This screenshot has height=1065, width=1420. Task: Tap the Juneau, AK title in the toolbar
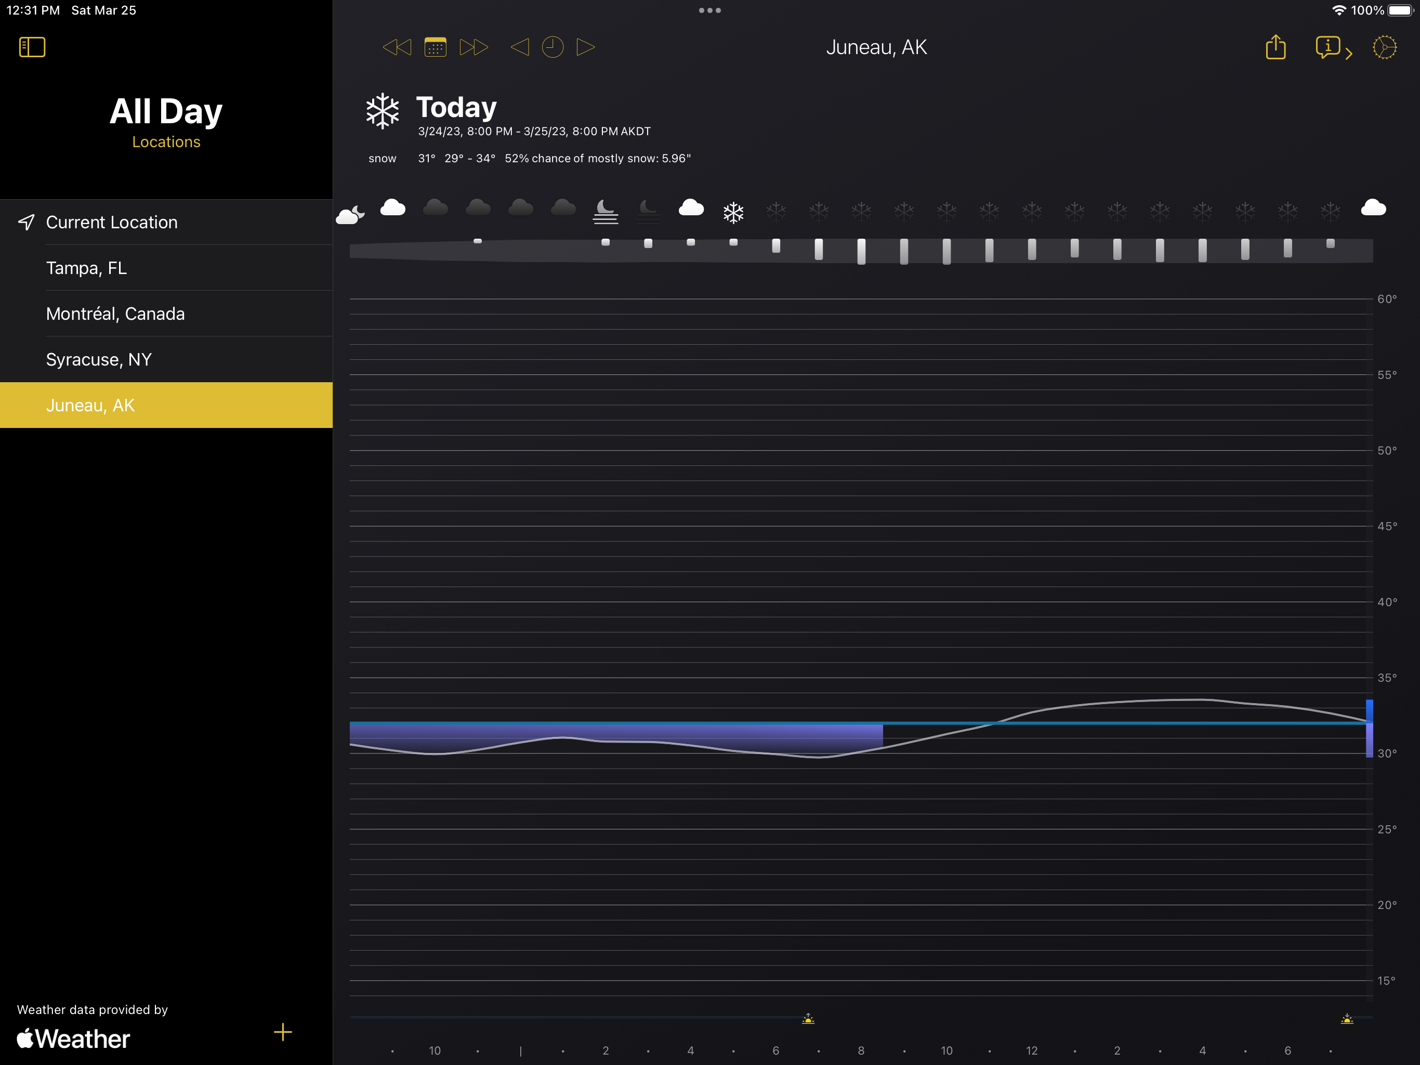pyautogui.click(x=876, y=47)
